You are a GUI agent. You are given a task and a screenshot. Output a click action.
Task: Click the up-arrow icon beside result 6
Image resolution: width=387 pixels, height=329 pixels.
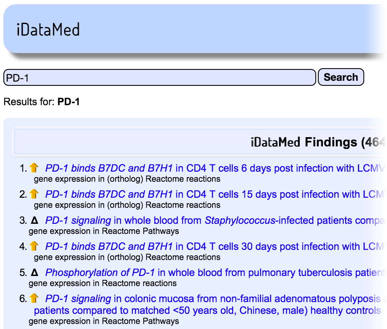pos(34,299)
